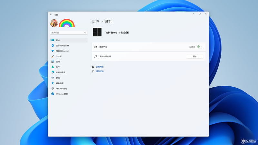The height and width of the screenshot is (145, 258).
Task: Open 时间和语言 settings
Action: pos(69,72)
